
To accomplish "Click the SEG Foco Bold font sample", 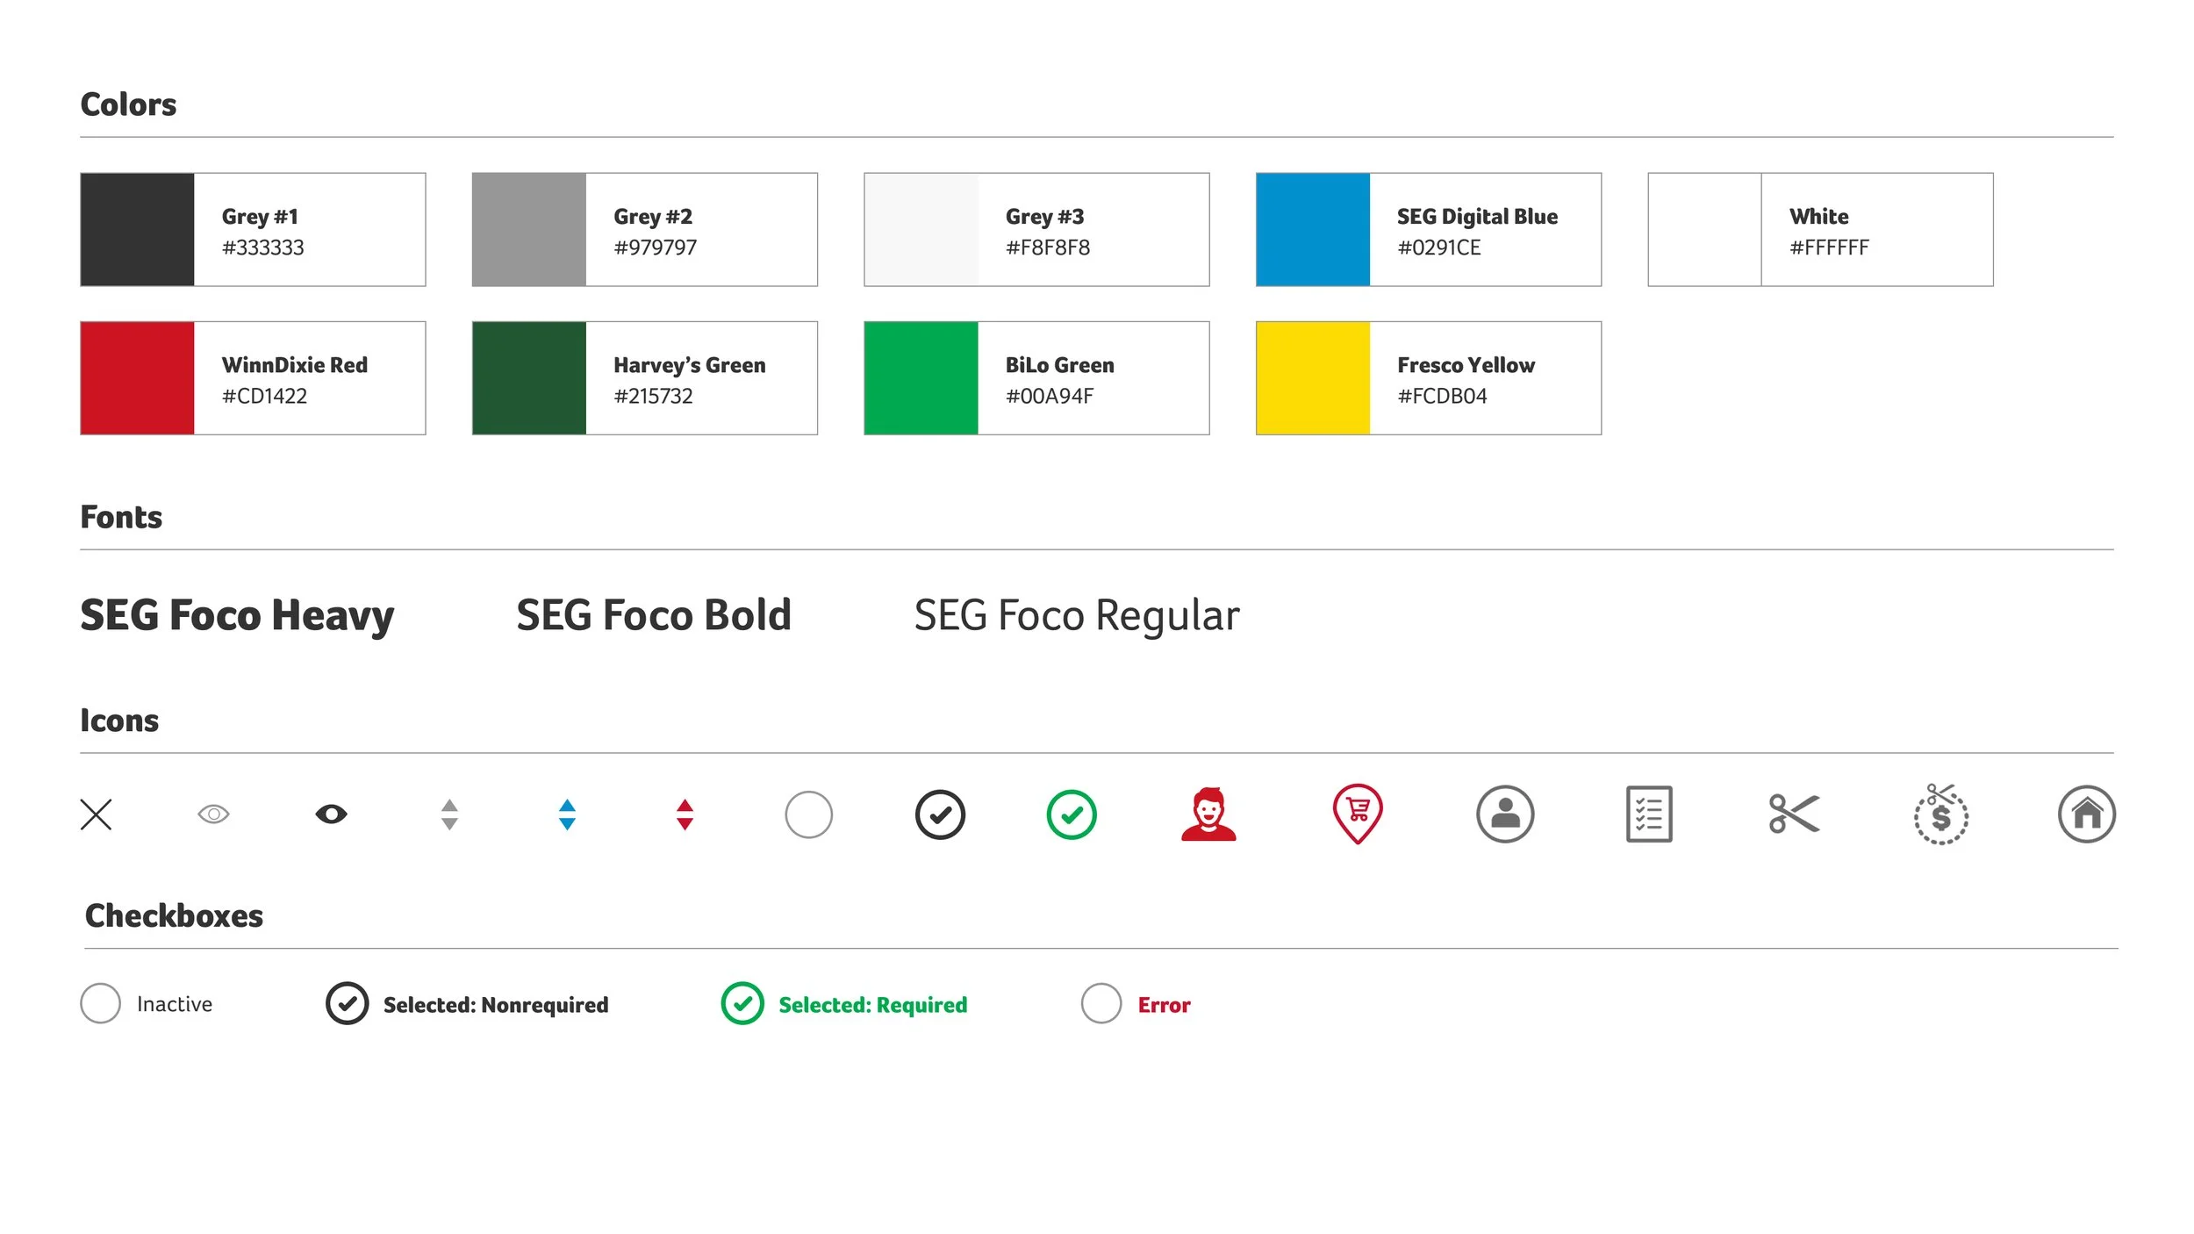I will tap(654, 615).
